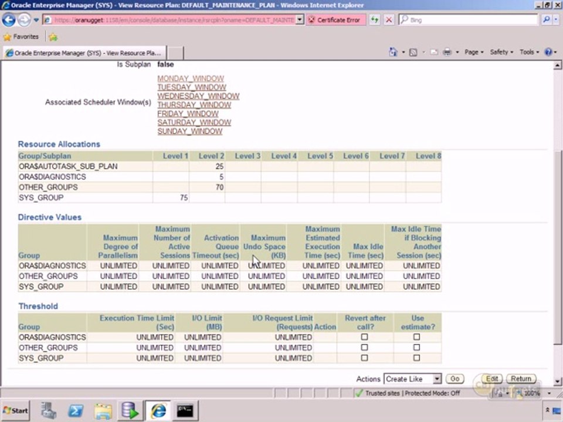Open the SATURDAY_WINDOW link
The height and width of the screenshot is (422, 563).
point(194,122)
